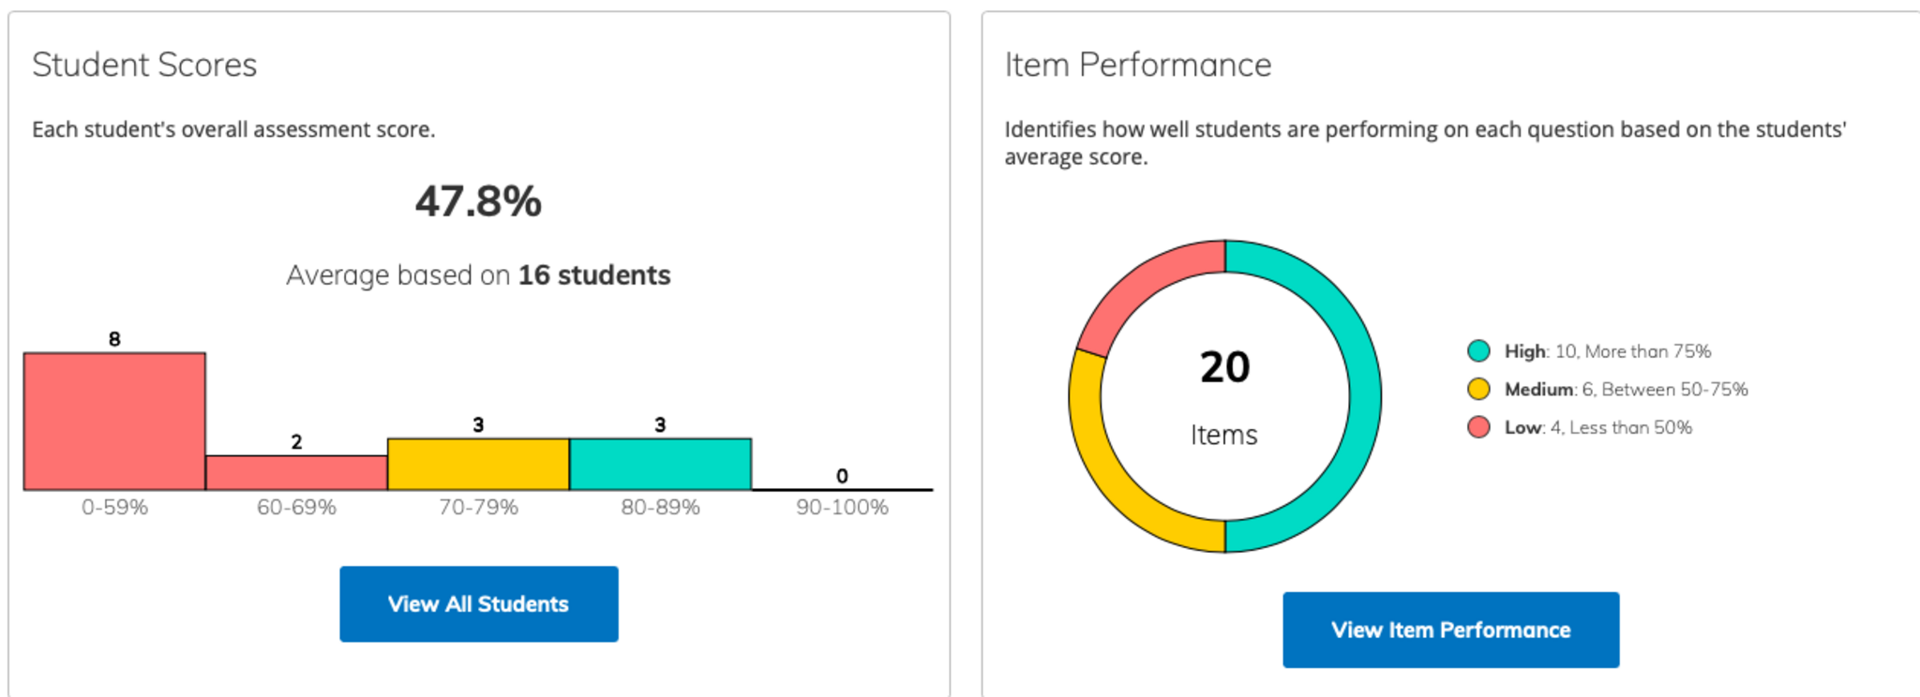The width and height of the screenshot is (1920, 697).
Task: Click the teal High legend circle
Action: click(x=1478, y=351)
